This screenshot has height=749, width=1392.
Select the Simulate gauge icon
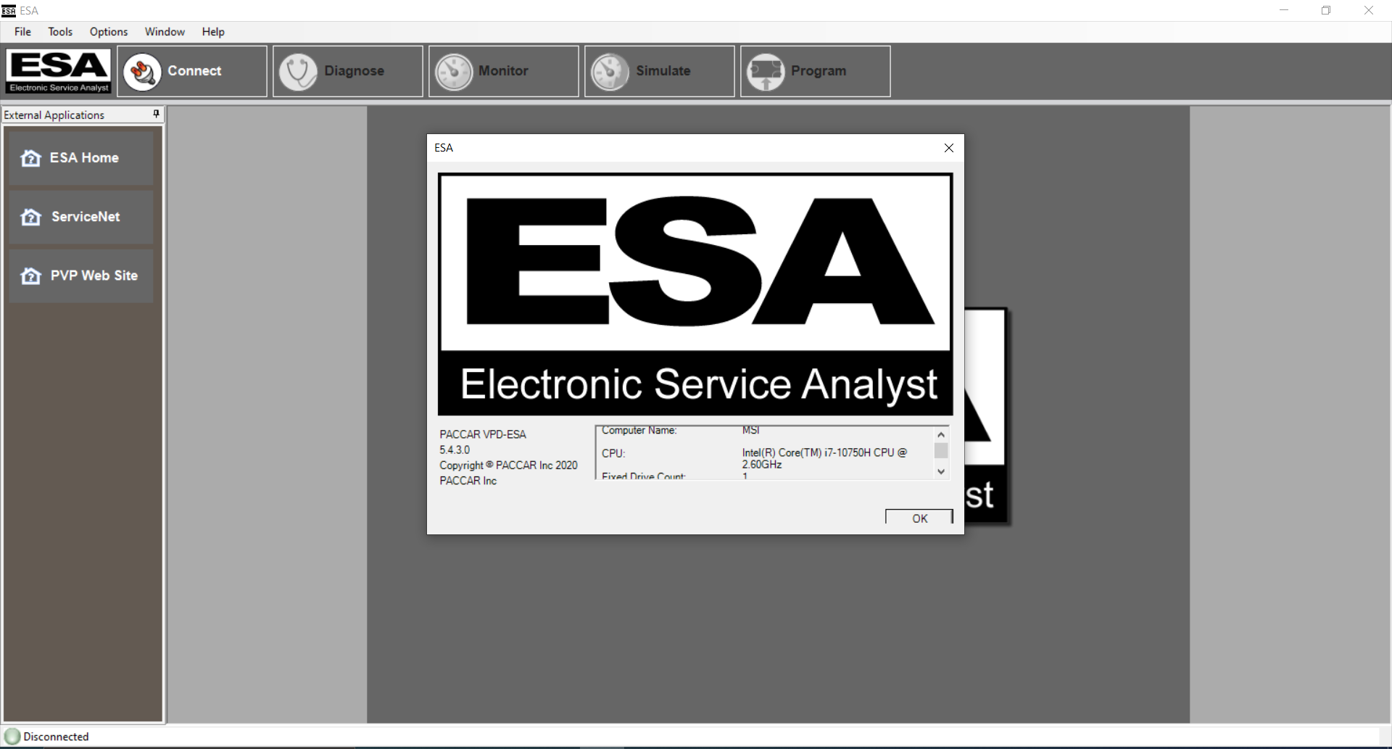tap(610, 71)
